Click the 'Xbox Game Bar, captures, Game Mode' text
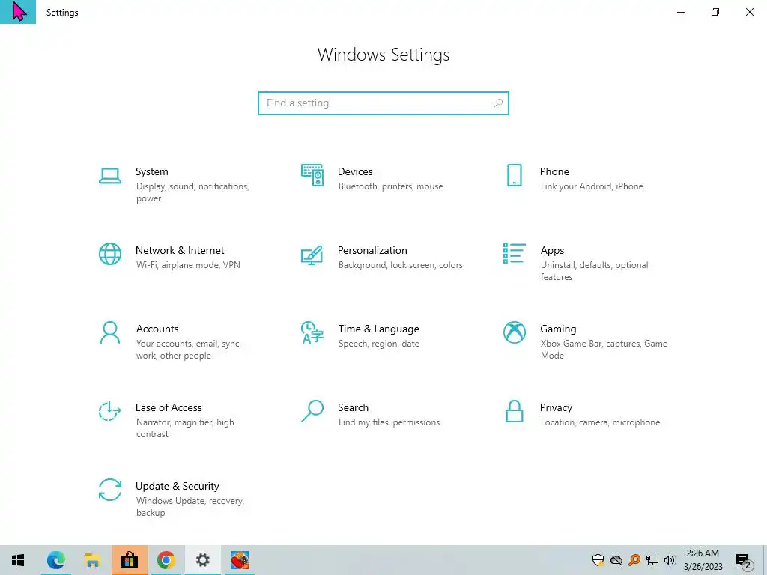Screen dimensions: 767x575 click(x=604, y=350)
